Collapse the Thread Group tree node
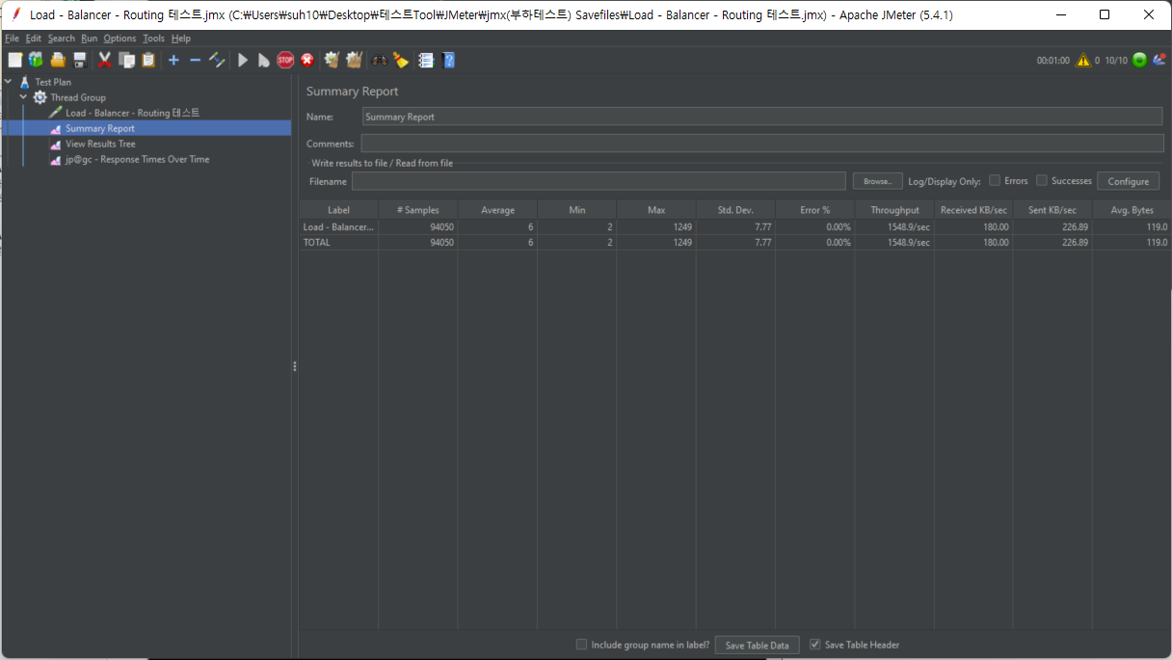1172x660 pixels. [x=23, y=97]
